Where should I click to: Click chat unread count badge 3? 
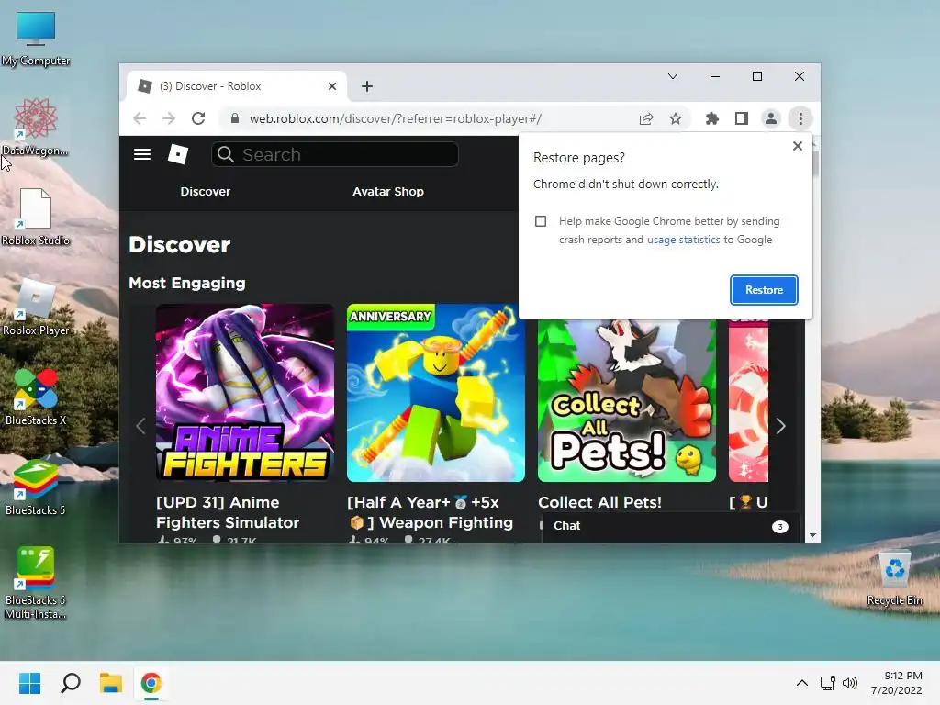tap(779, 527)
